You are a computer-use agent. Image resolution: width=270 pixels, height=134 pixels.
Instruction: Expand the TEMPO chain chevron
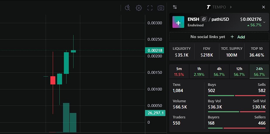click(231, 7)
